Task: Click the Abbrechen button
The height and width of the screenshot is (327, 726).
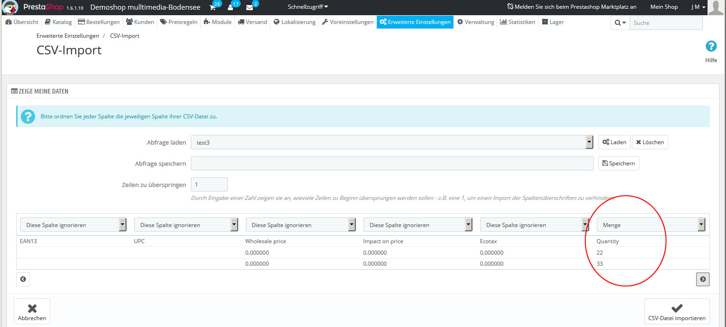Action: tap(32, 312)
